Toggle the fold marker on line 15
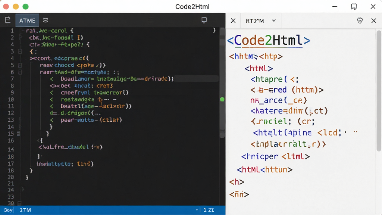 [19, 134]
